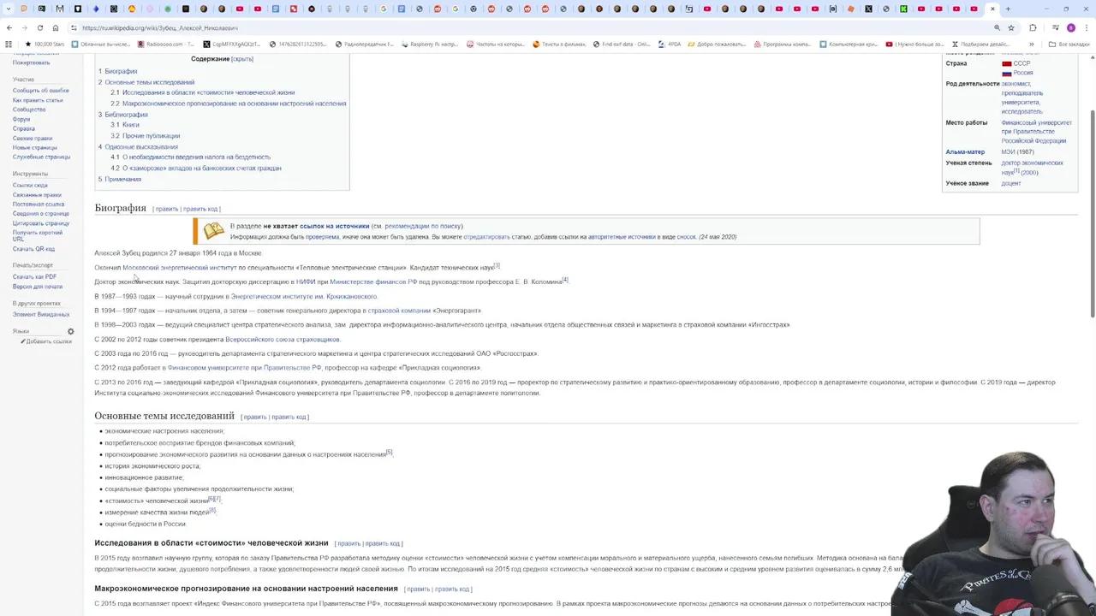The image size is (1096, 616).
Task: Click the page vertical scrollbar
Action: (x=1092, y=214)
